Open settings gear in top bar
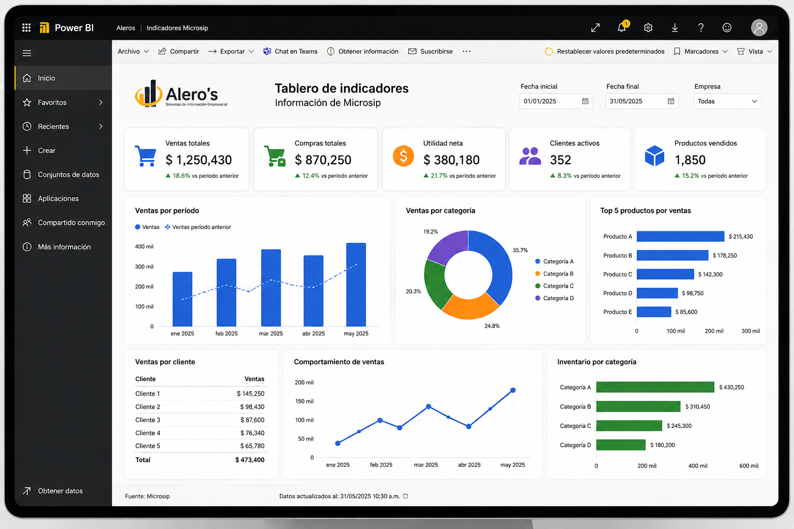This screenshot has height=529, width=794. [x=648, y=28]
